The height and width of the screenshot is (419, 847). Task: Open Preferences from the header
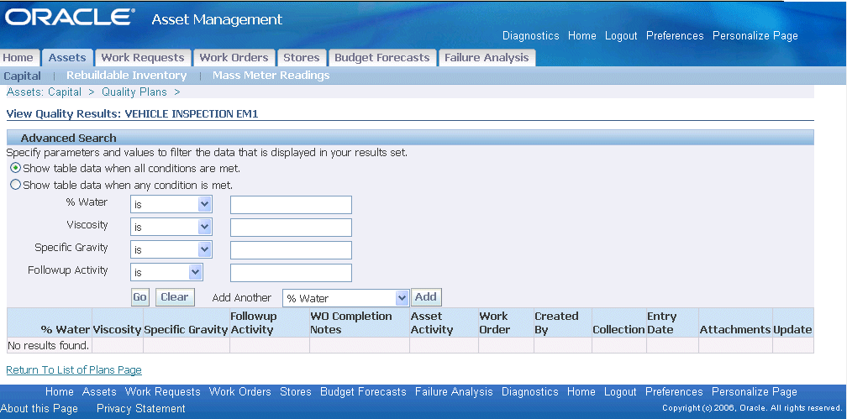[x=676, y=35]
